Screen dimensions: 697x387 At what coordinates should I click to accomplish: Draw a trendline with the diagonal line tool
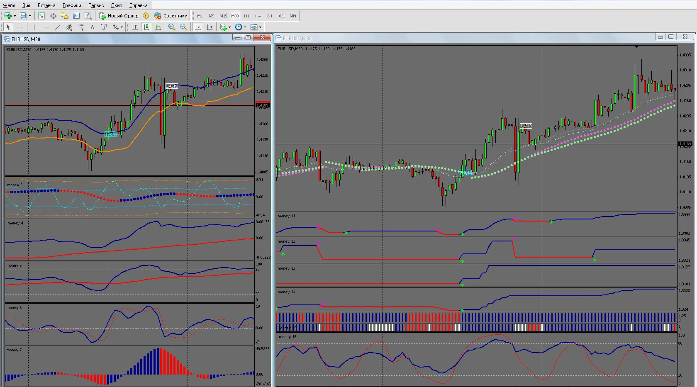(x=58, y=27)
